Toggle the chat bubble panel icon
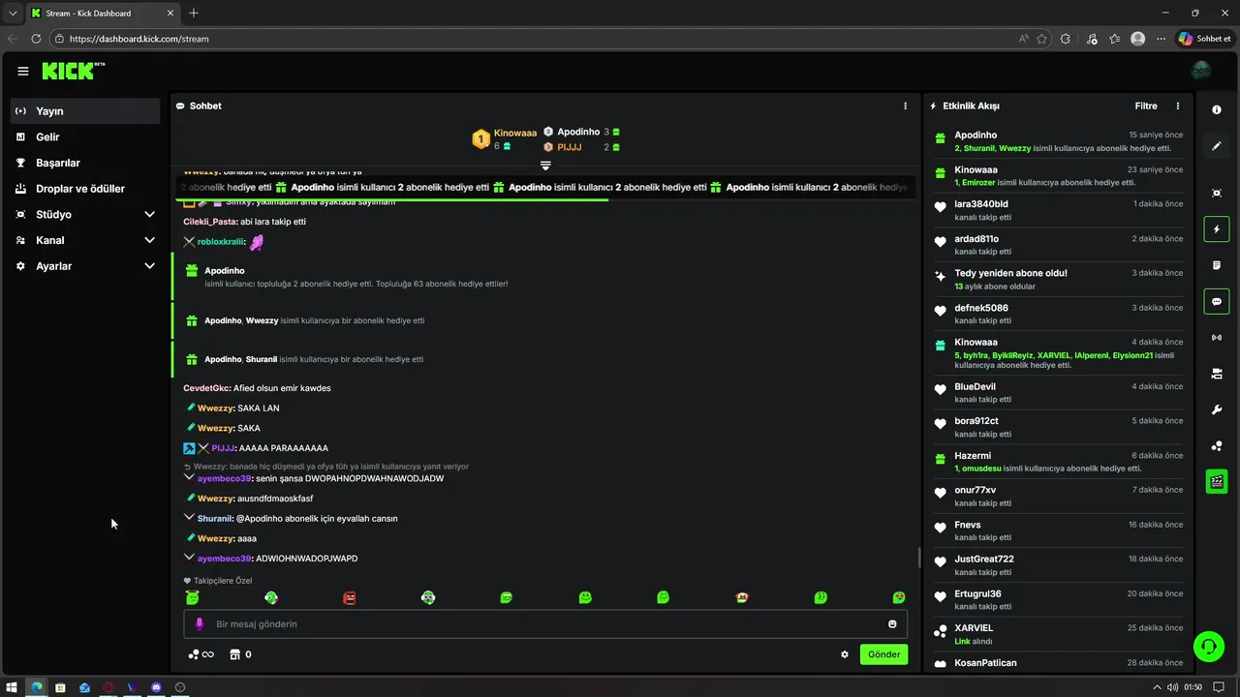 tap(1217, 301)
